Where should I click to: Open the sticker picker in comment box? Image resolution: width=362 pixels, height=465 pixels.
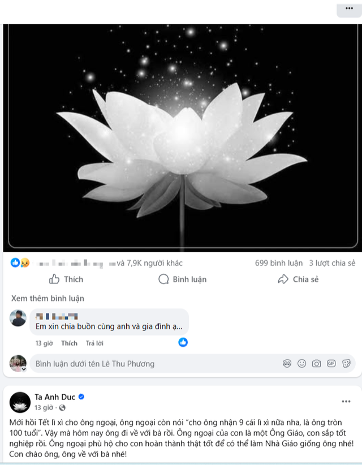[x=346, y=363]
